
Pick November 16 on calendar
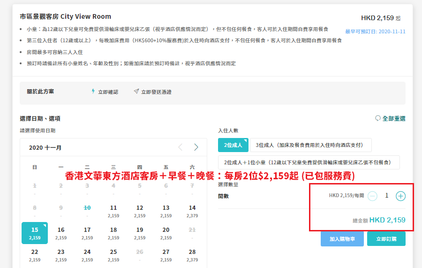click(x=61, y=233)
